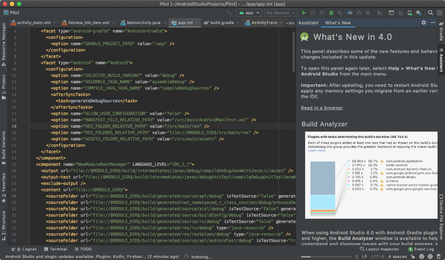Viewport: 445px width, 260px height.
Task: Click the Run Anything icon
Action: [x=391, y=13]
